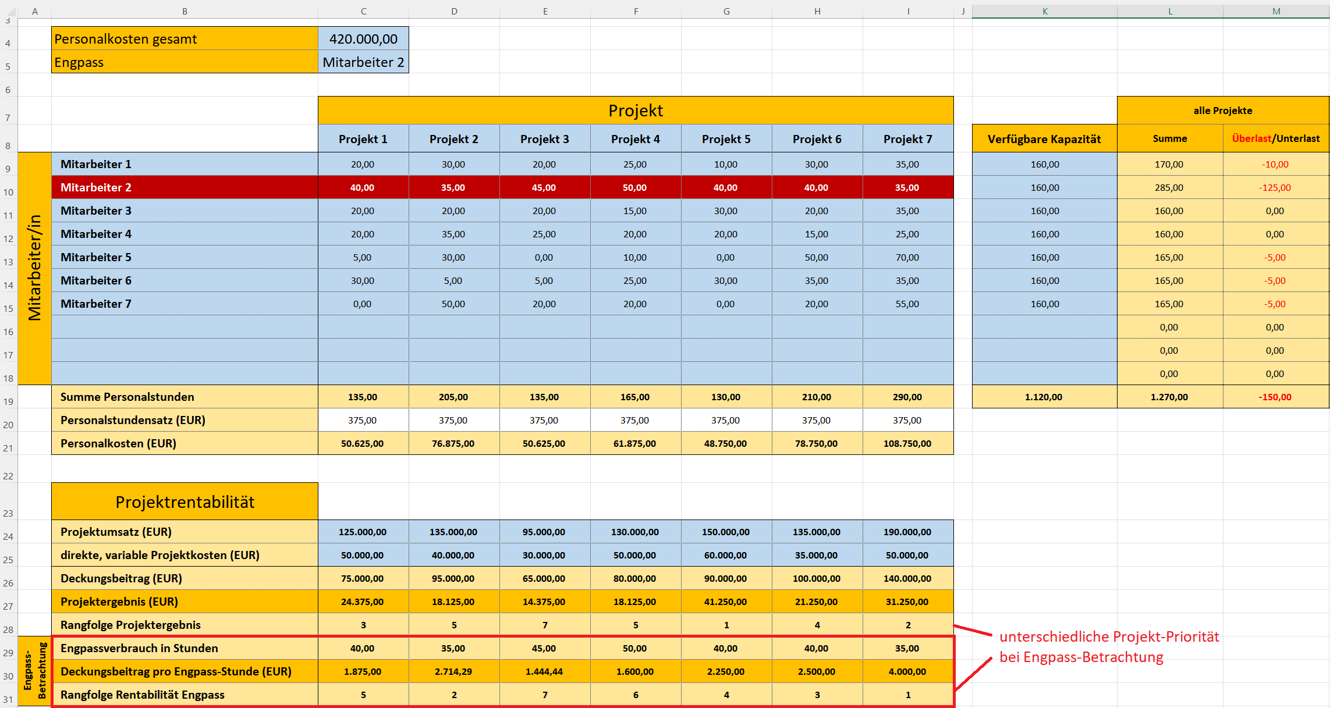Select Personalkosten value 76.875,00
The height and width of the screenshot is (708, 1330).
(454, 443)
